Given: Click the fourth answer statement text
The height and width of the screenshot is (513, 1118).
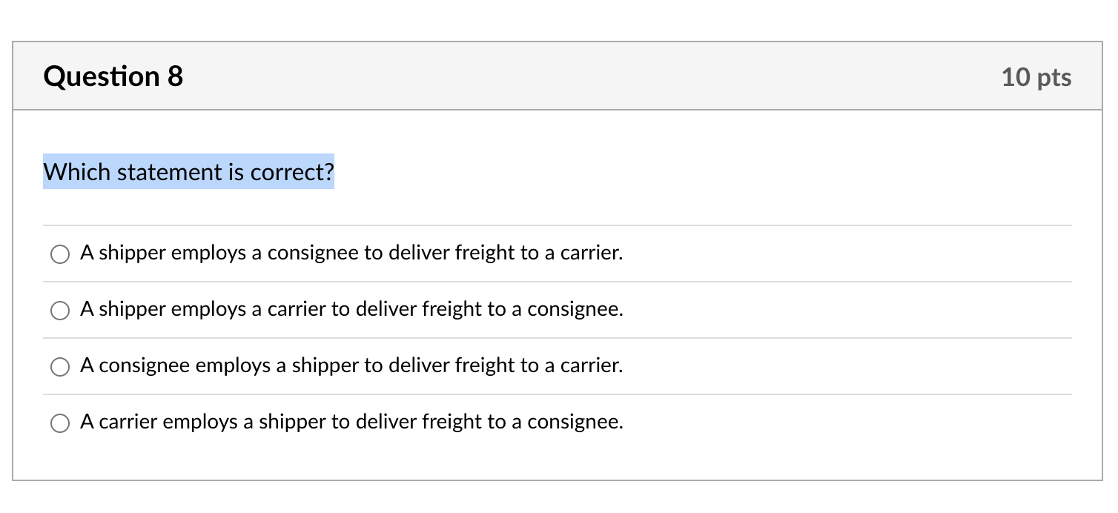Looking at the screenshot, I should point(352,422).
